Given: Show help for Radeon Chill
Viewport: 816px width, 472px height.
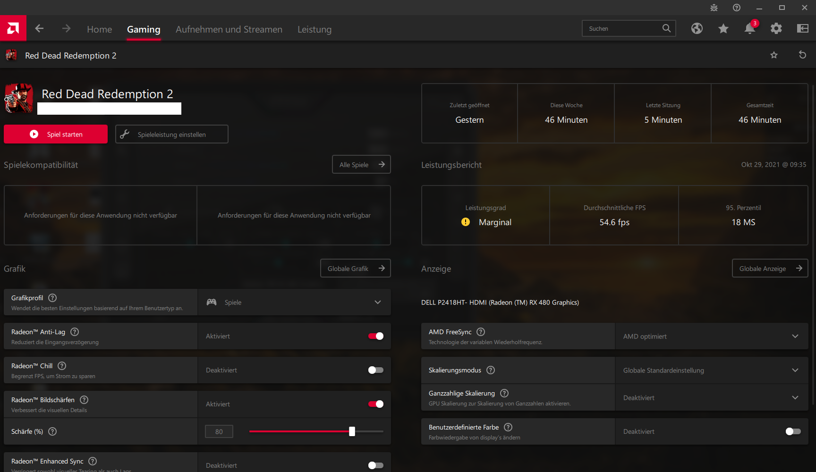Looking at the screenshot, I should tap(62, 366).
